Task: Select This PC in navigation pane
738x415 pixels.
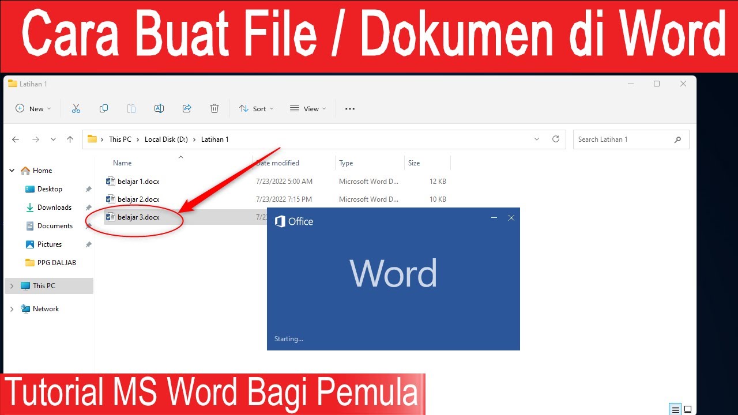Action: click(44, 286)
